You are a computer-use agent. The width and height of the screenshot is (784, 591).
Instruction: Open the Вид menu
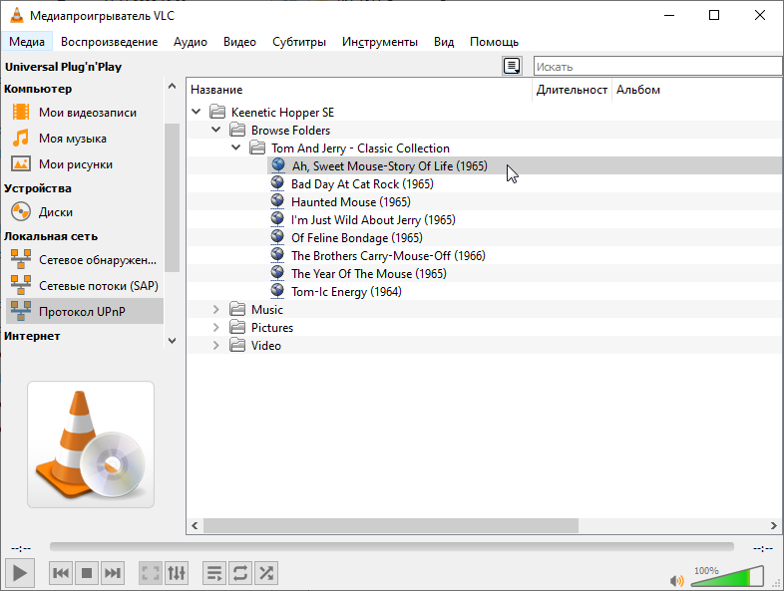pyautogui.click(x=444, y=42)
